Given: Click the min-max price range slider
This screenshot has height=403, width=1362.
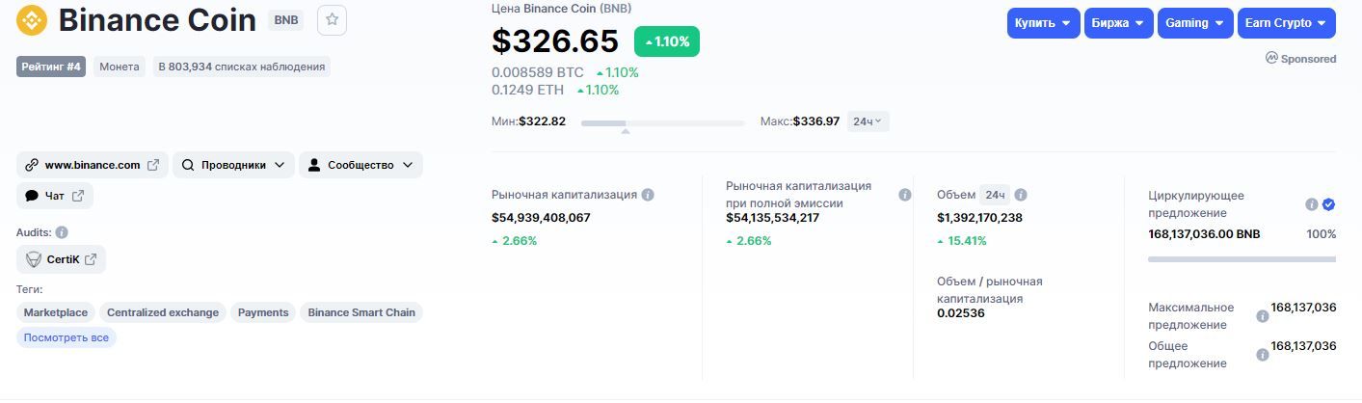Looking at the screenshot, I should (x=662, y=122).
